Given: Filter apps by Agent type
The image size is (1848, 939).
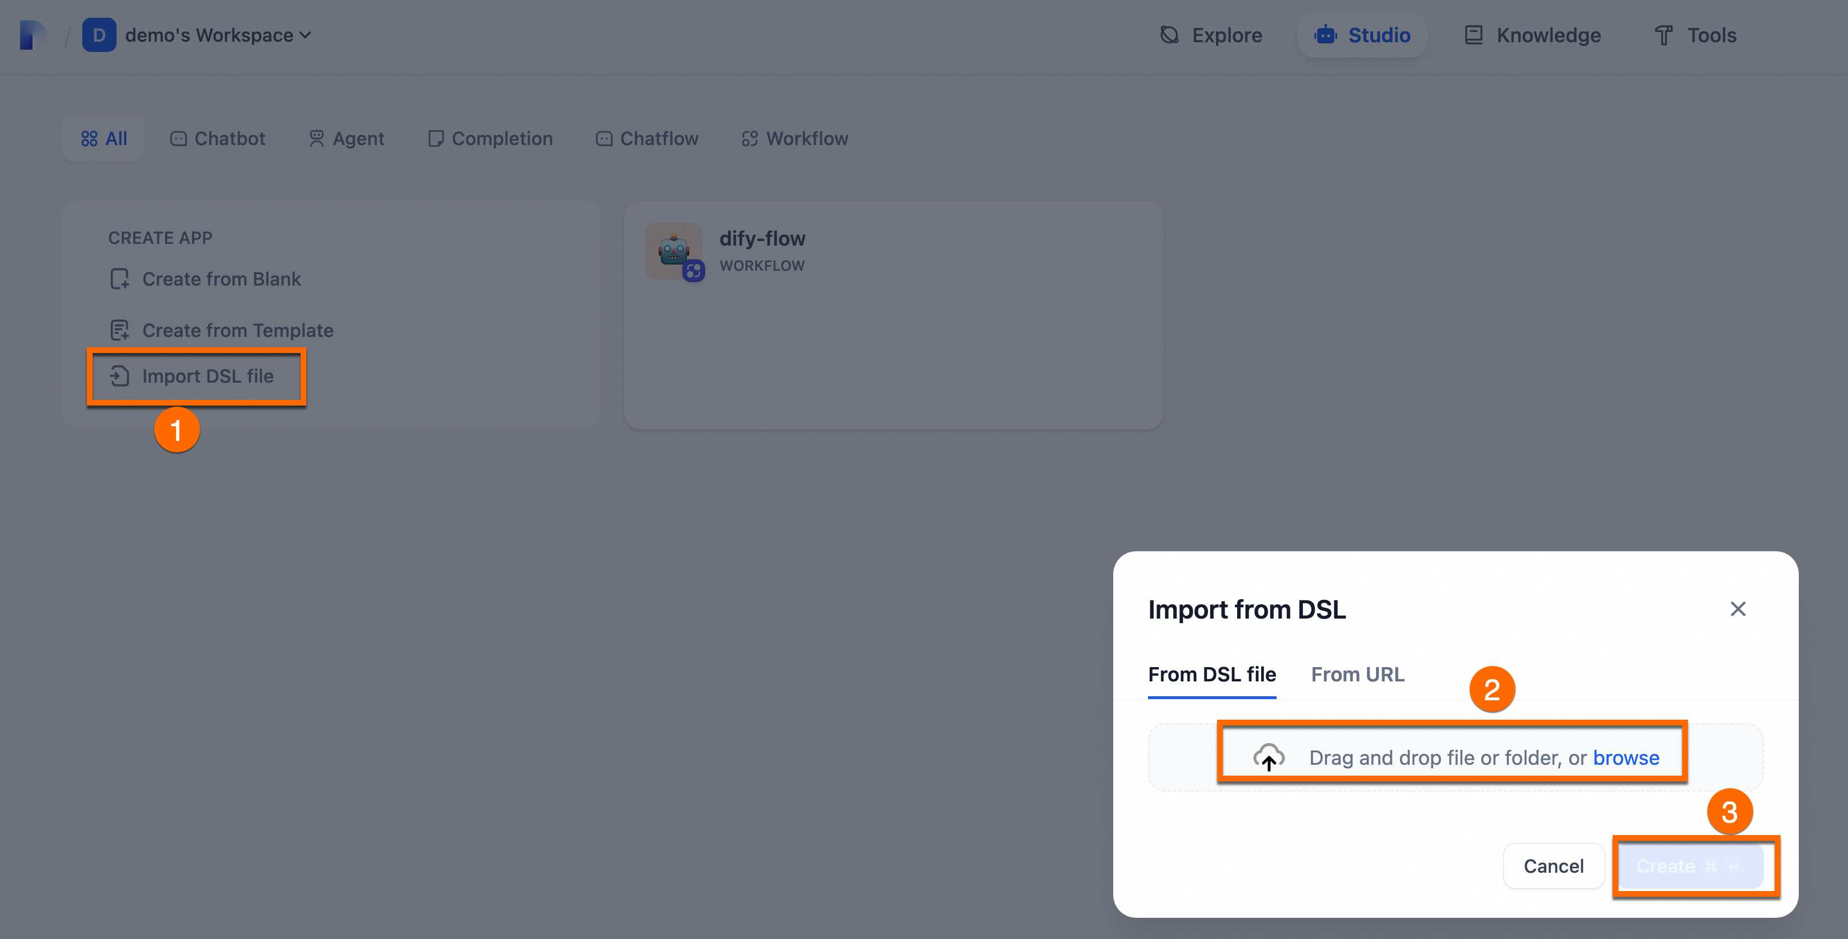Looking at the screenshot, I should (x=346, y=138).
